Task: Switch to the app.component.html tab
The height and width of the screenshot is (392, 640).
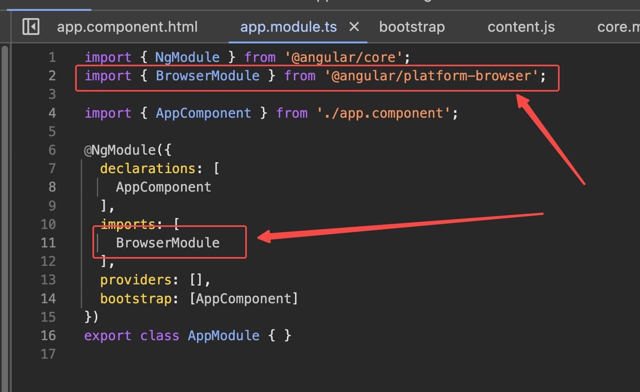Action: click(x=127, y=27)
